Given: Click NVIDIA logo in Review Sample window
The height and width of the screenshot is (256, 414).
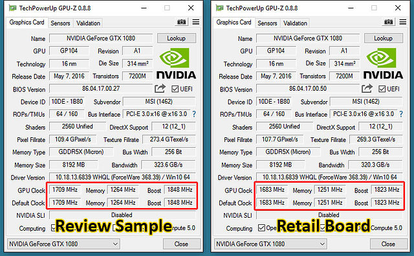Looking at the screenshot, I should (x=176, y=64).
